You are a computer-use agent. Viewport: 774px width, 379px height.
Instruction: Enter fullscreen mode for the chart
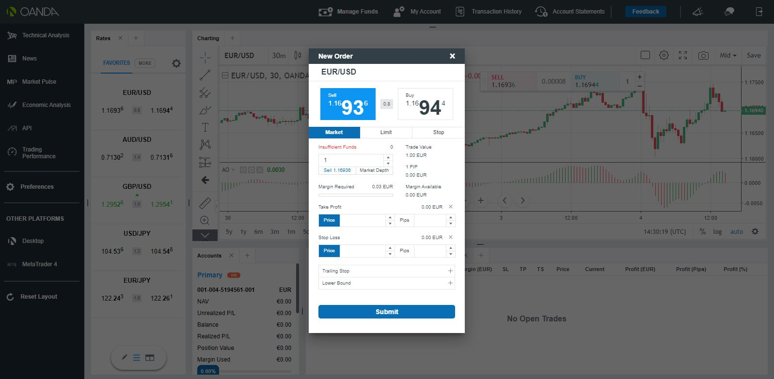pos(683,56)
